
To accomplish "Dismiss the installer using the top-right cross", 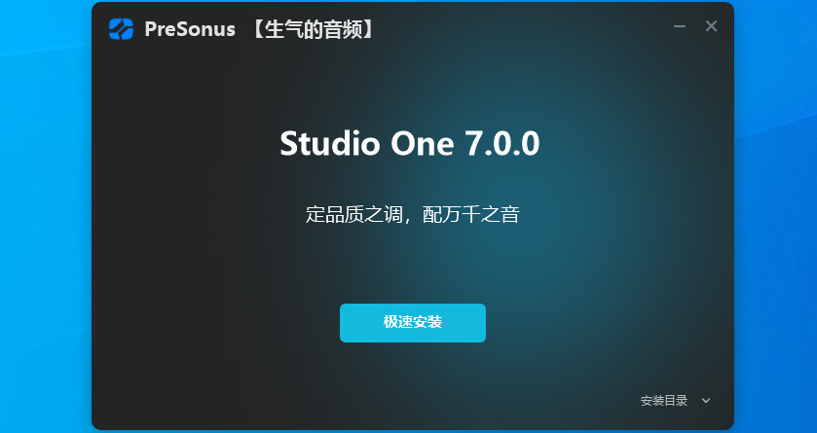I will click(x=711, y=26).
